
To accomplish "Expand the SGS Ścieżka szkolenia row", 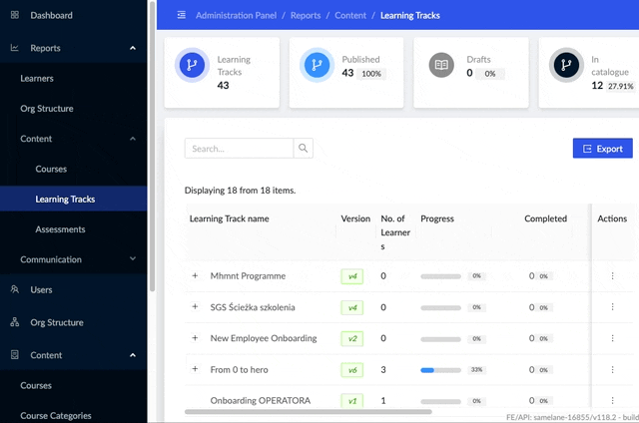I will [195, 307].
